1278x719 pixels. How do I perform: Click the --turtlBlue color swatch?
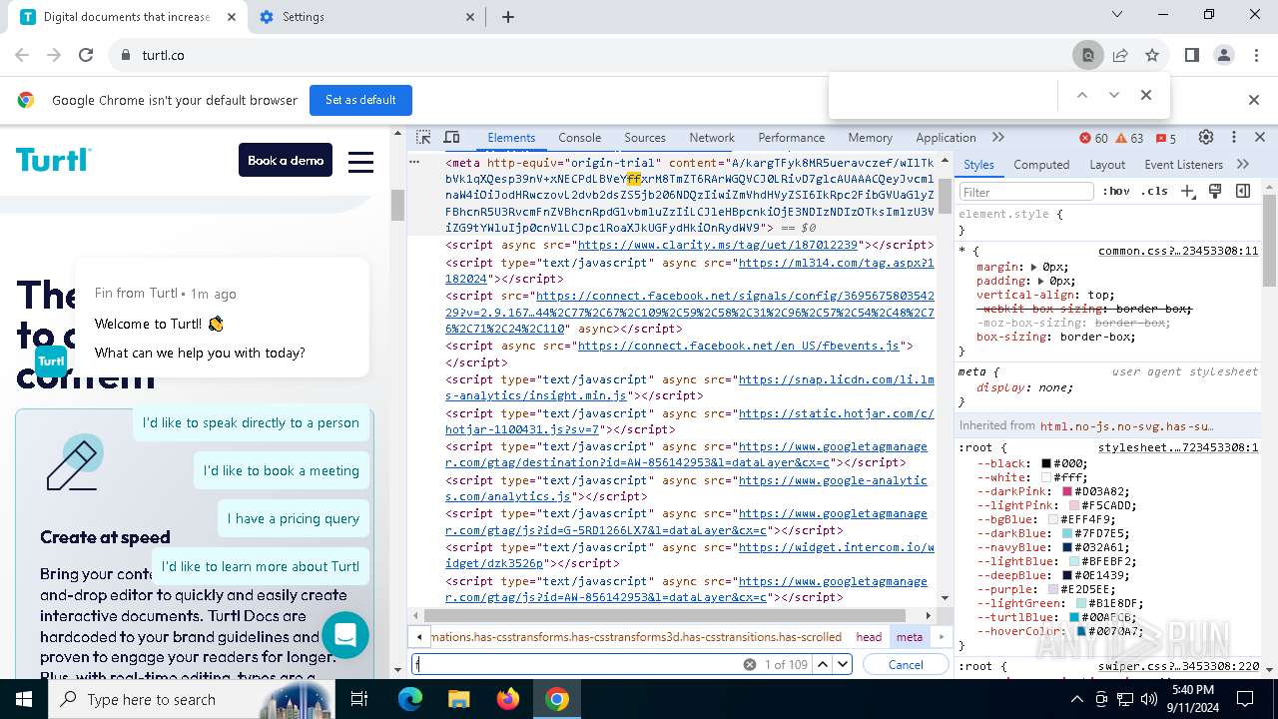coord(1074,617)
